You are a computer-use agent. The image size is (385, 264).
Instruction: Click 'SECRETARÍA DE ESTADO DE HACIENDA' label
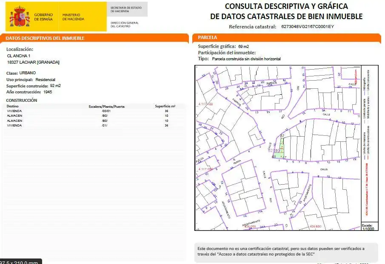126,9
